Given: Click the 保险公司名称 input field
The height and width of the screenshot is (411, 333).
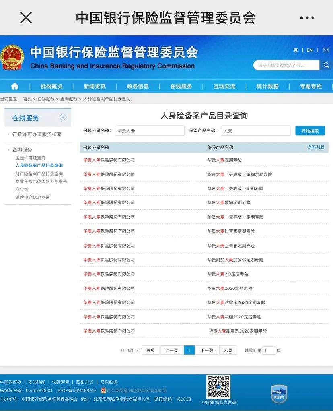Looking at the screenshot, I should (150, 130).
